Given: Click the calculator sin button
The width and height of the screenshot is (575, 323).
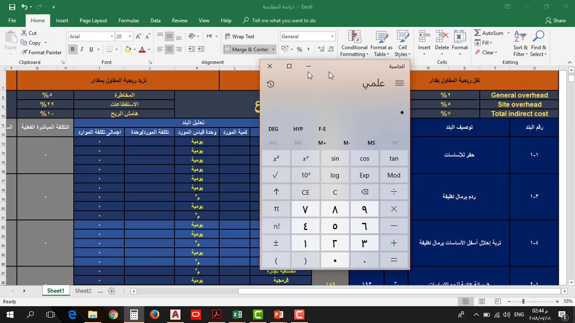Looking at the screenshot, I should (x=335, y=158).
